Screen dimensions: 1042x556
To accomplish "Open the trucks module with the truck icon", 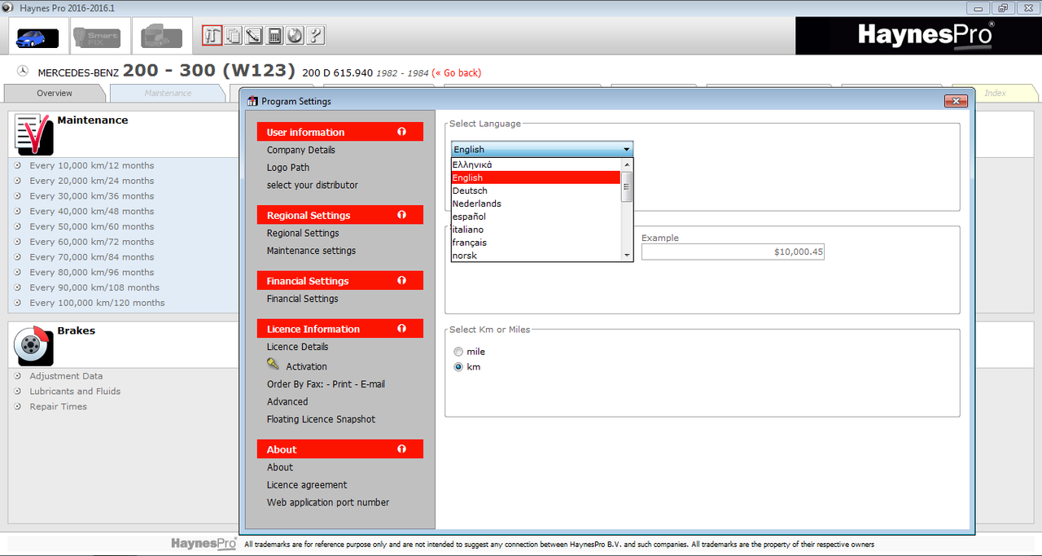I will pyautogui.click(x=162, y=37).
